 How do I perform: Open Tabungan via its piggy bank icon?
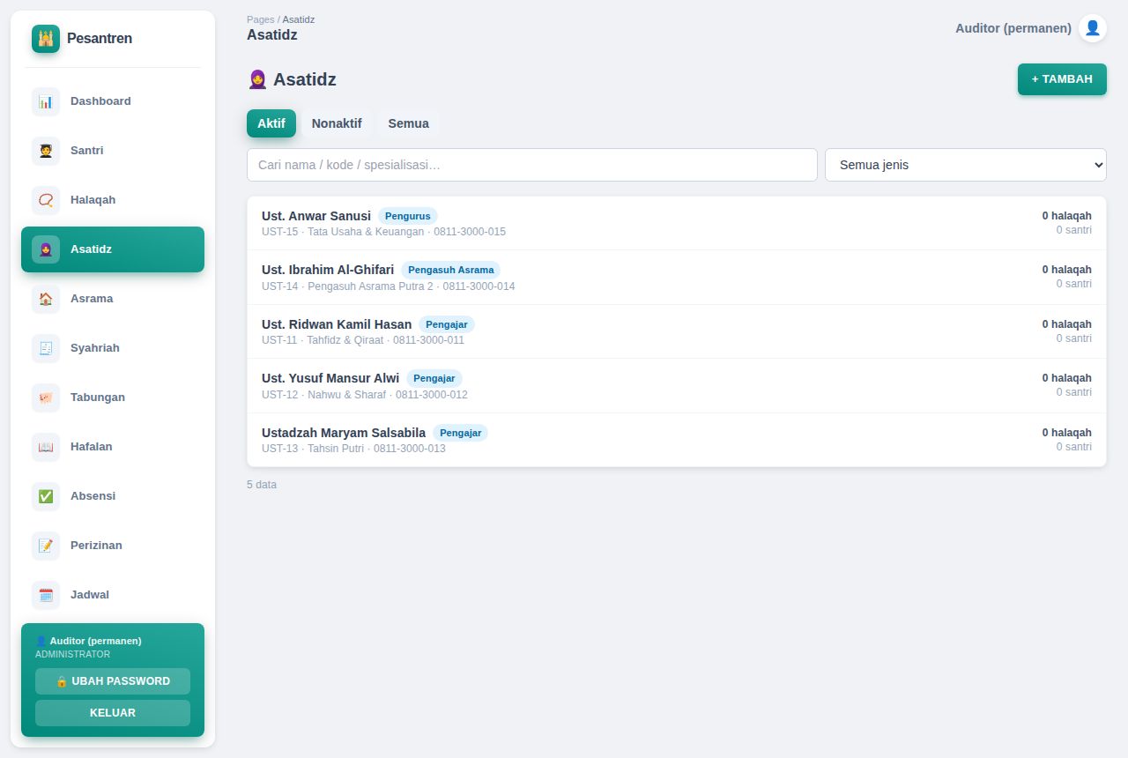pos(46,398)
